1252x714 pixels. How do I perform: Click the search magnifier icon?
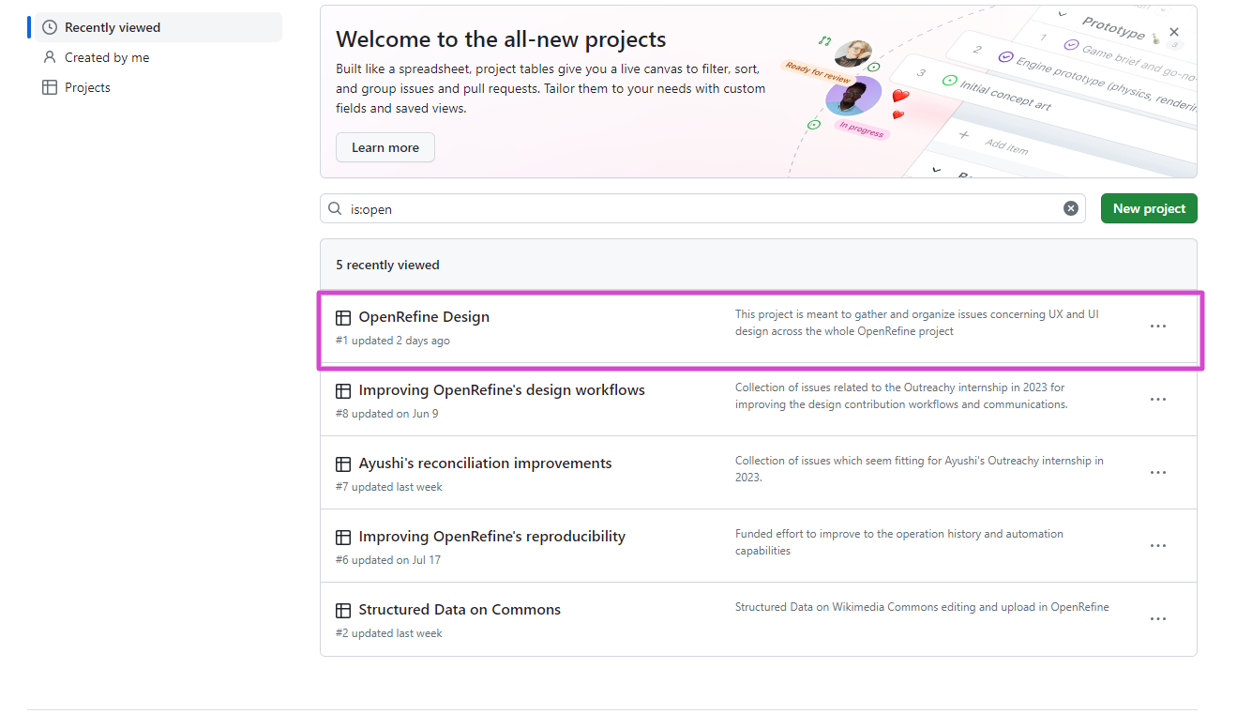pos(335,208)
